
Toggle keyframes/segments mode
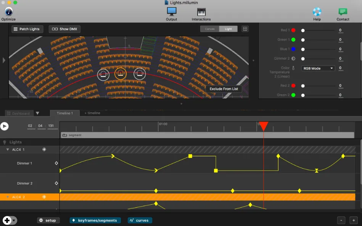pos(95,220)
